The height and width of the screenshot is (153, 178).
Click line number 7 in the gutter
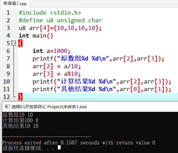tap(8, 59)
